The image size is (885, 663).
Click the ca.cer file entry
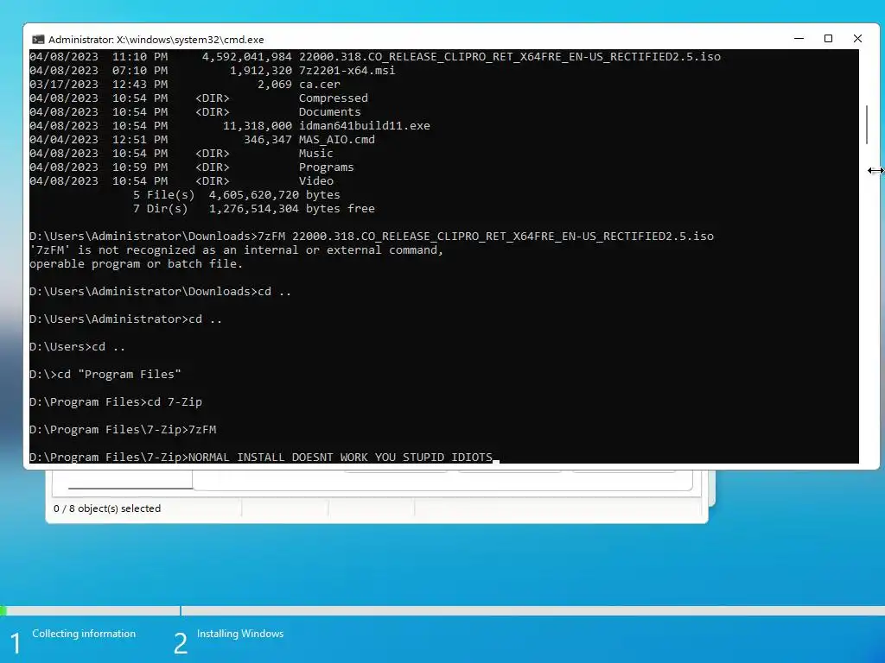pos(320,84)
